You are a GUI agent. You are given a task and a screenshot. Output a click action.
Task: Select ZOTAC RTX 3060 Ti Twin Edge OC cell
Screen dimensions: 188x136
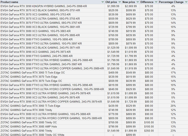point(52,73)
